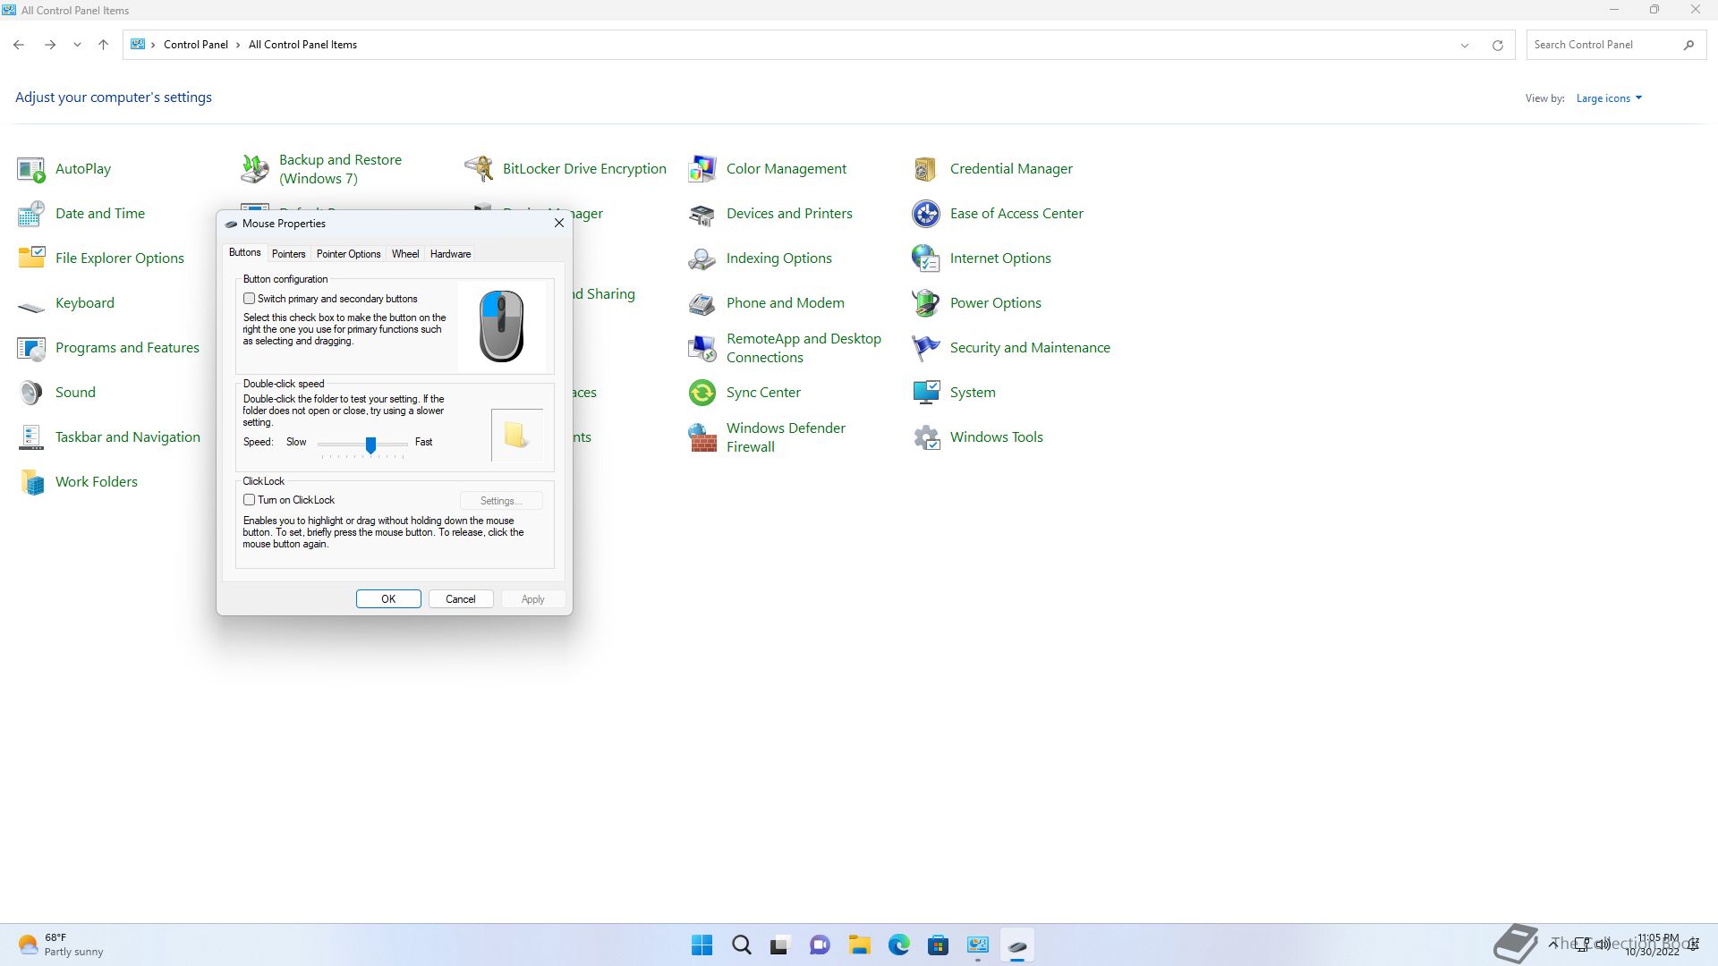Open Work Folders icon
Viewport: 1718px width, 966px height.
click(31, 482)
